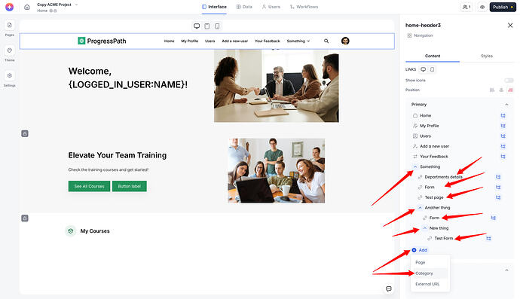Click the search icon in page navigation

click(x=326, y=41)
